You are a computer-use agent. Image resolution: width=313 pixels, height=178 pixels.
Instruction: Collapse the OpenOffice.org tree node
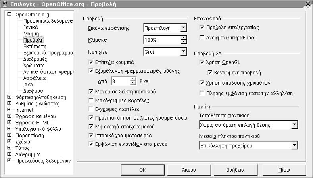tap(9, 14)
